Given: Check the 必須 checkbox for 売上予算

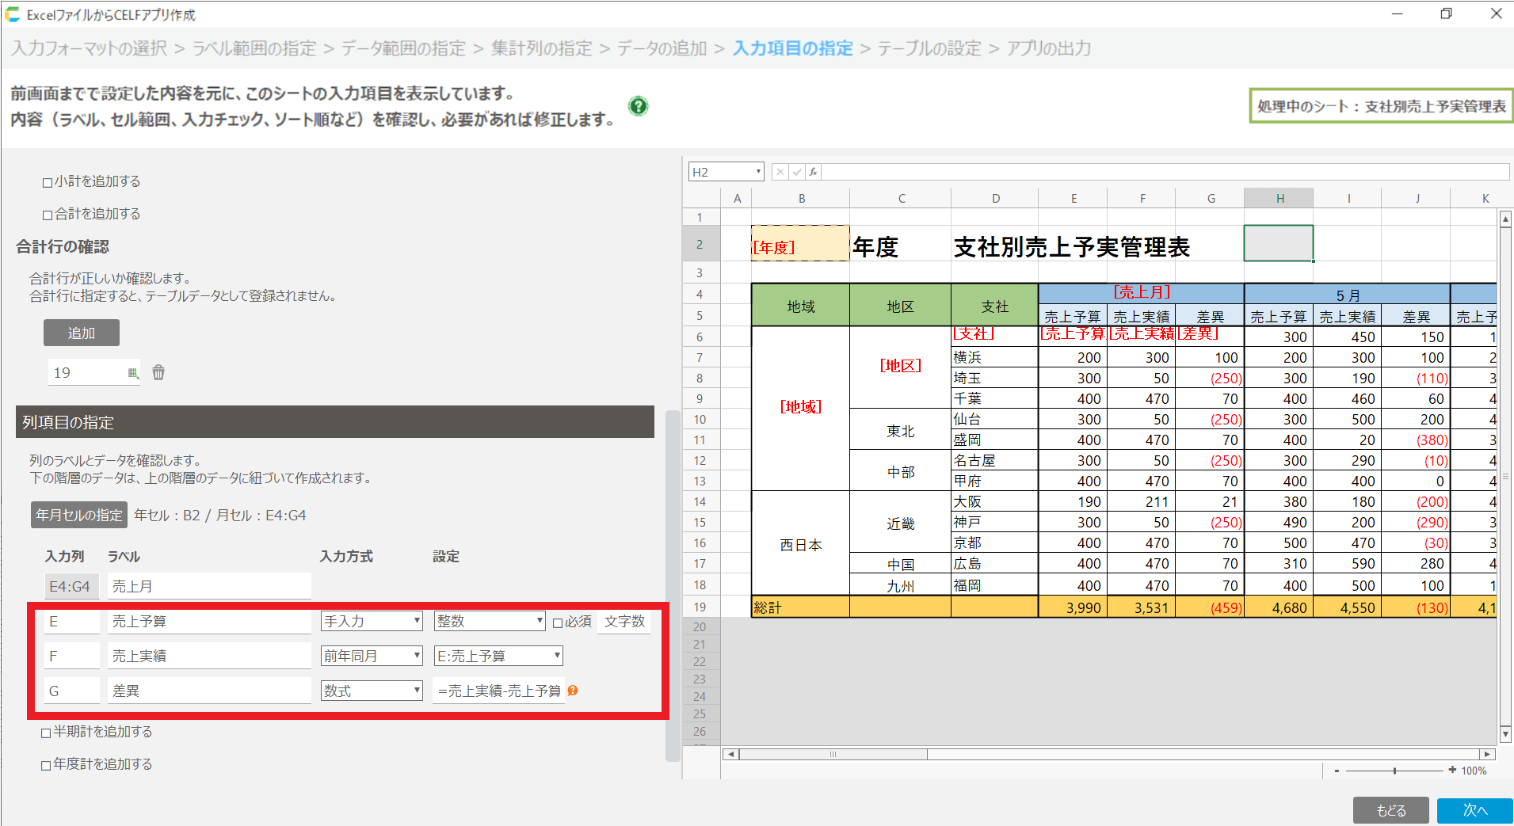Looking at the screenshot, I should click(x=558, y=622).
